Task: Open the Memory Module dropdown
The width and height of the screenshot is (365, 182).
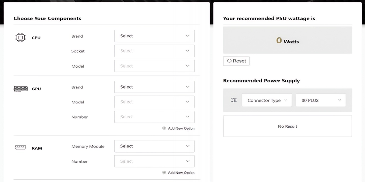Action: coord(154,146)
